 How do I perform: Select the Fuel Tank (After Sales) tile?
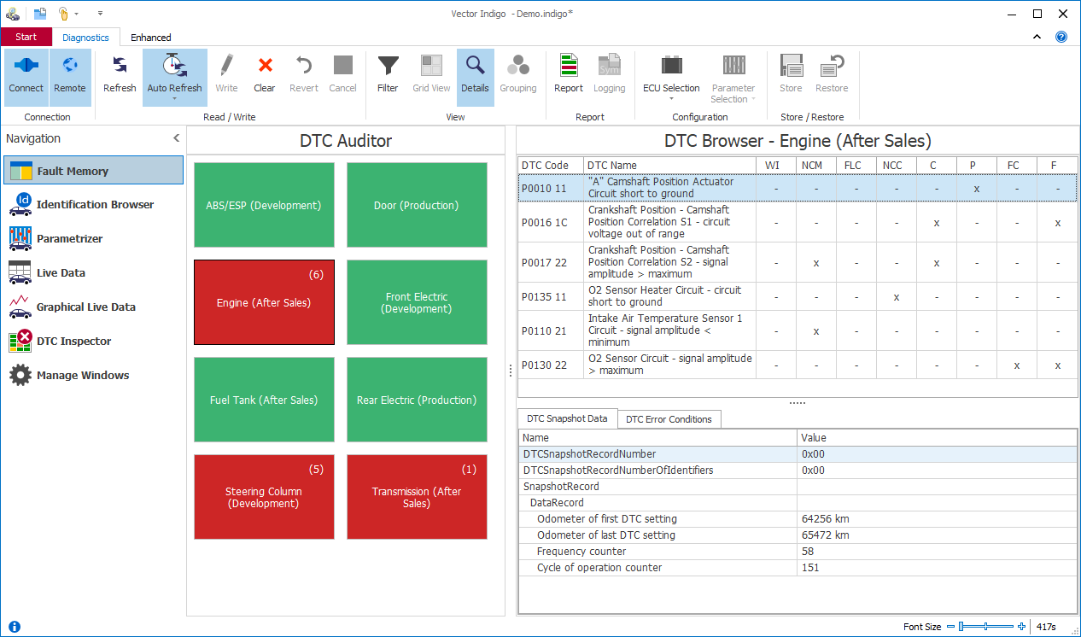264,400
